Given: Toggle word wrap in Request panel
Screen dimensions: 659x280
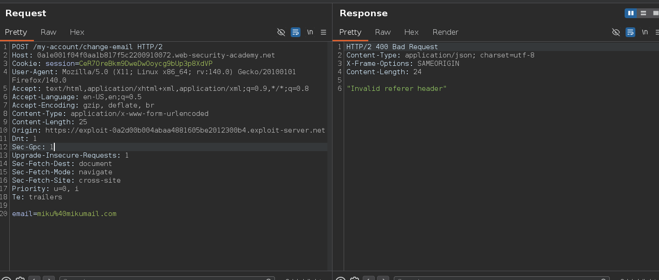Looking at the screenshot, I should pyautogui.click(x=295, y=32).
